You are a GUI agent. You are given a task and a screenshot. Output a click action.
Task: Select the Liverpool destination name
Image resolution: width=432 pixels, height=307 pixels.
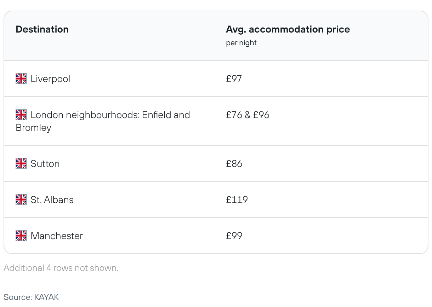tap(50, 79)
